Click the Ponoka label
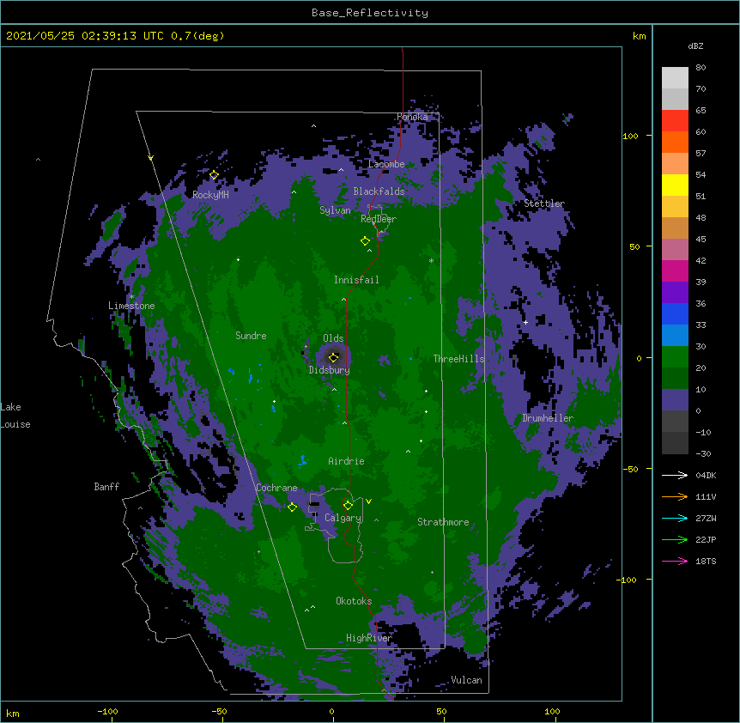The height and width of the screenshot is (723, 740). (x=412, y=117)
